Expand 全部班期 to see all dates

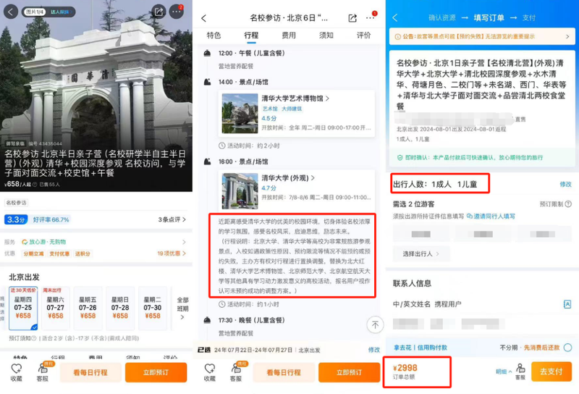click(182, 304)
